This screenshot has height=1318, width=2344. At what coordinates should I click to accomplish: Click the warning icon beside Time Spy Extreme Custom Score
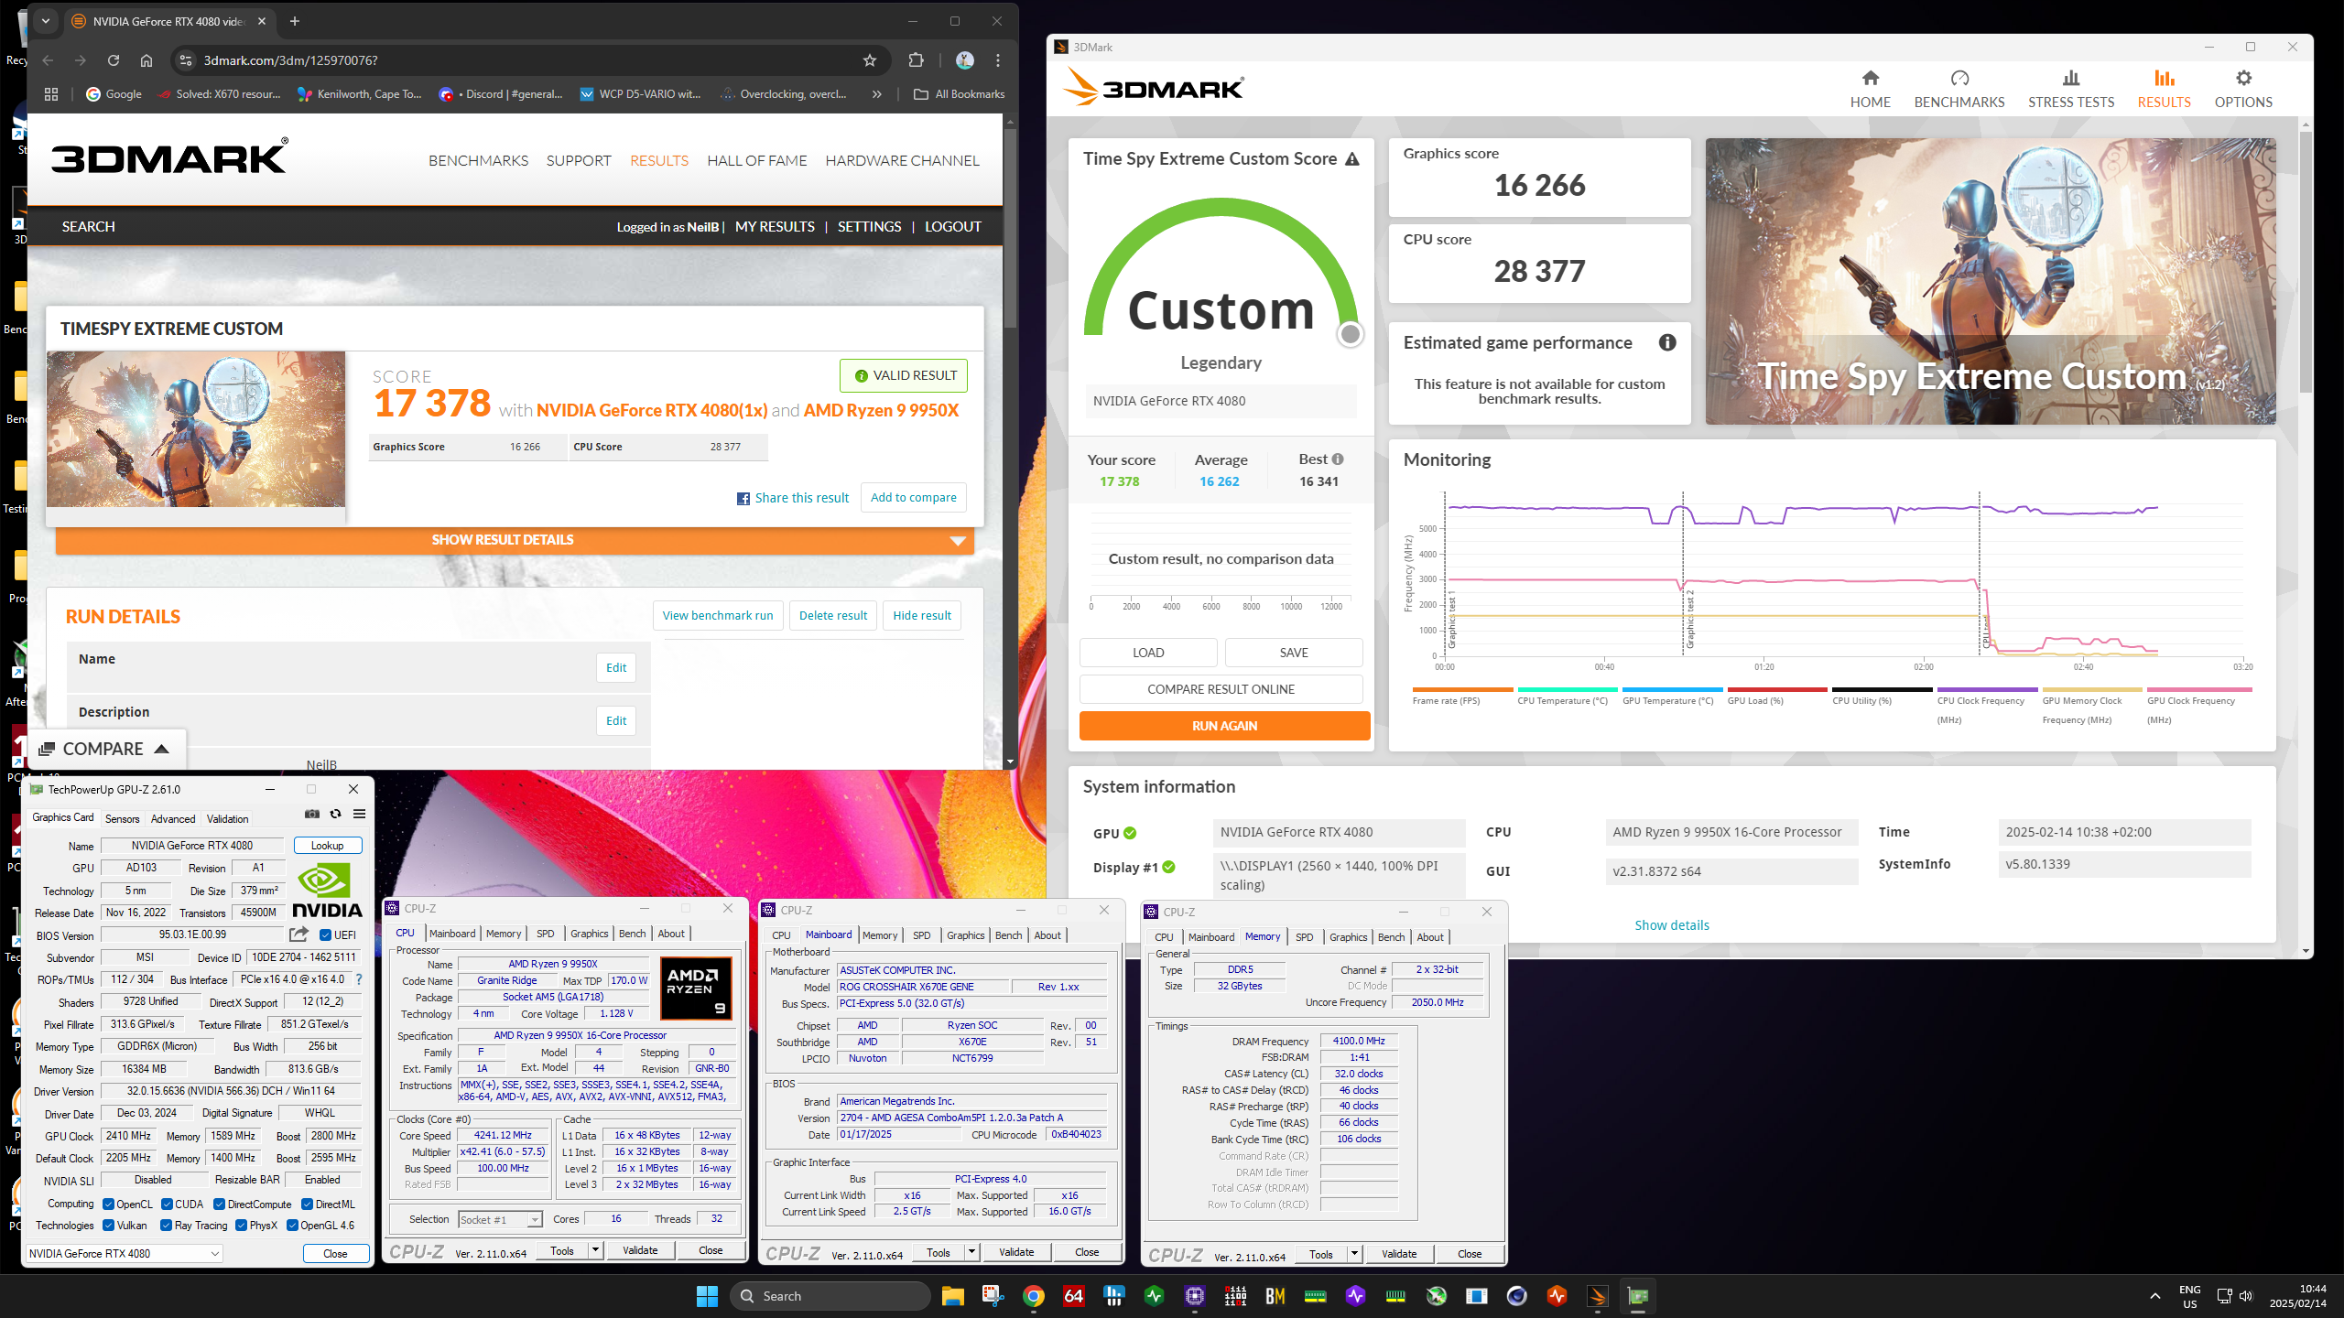pyautogui.click(x=1352, y=159)
